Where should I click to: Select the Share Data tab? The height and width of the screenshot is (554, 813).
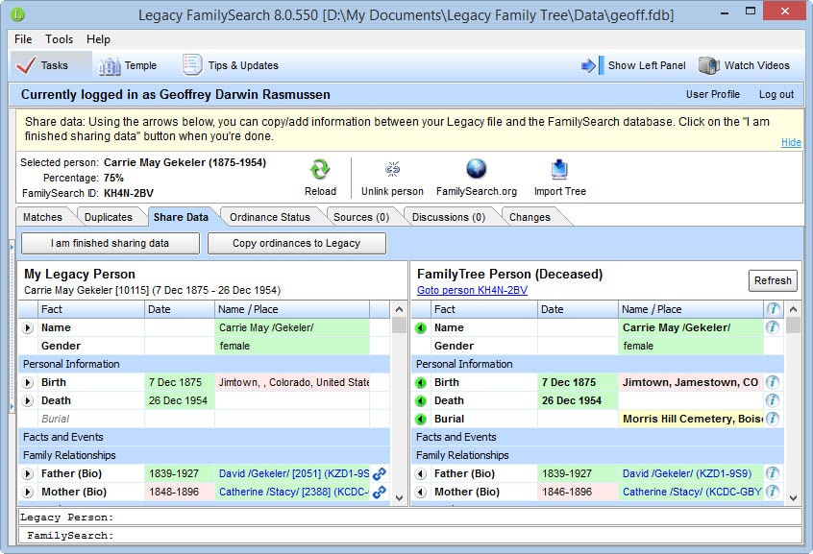(x=181, y=217)
